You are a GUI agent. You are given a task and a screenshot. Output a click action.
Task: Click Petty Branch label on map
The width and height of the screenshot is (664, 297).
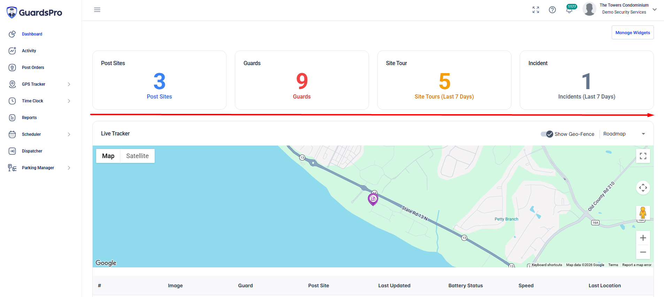pos(506,219)
